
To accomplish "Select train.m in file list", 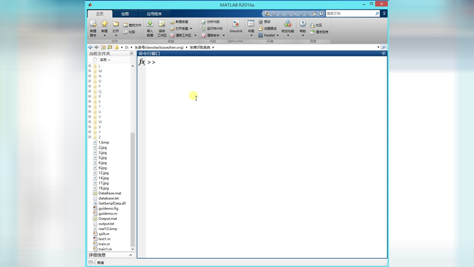I will point(104,244).
